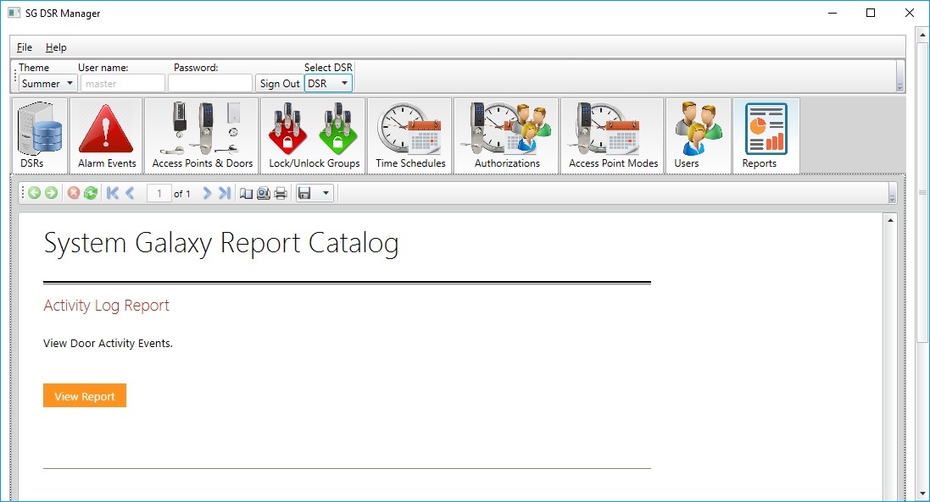Click the save/export floppy disk icon
Screen dimensions: 930x502
[304, 193]
